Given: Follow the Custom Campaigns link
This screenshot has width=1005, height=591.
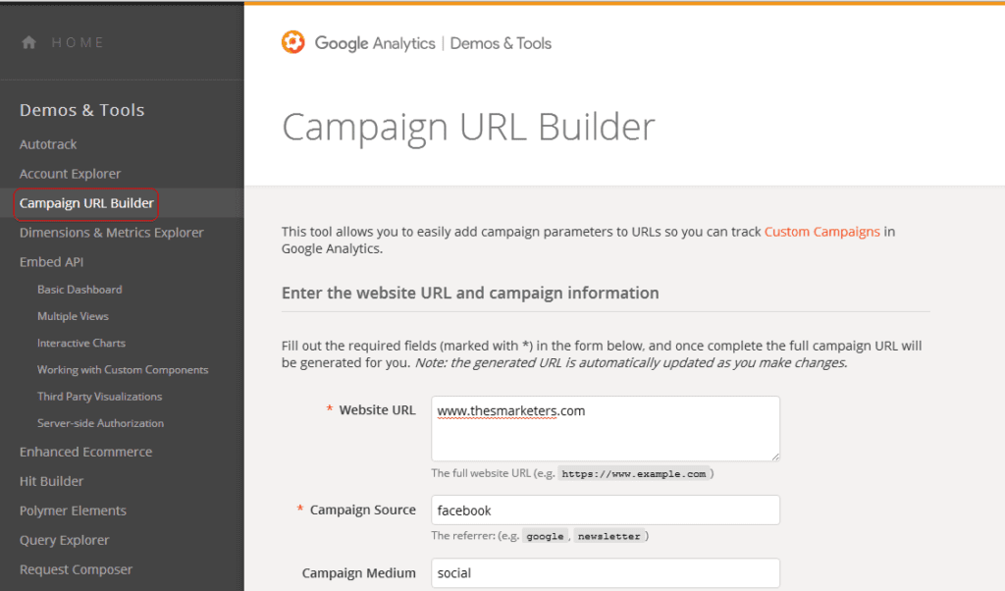Looking at the screenshot, I should pyautogui.click(x=821, y=232).
